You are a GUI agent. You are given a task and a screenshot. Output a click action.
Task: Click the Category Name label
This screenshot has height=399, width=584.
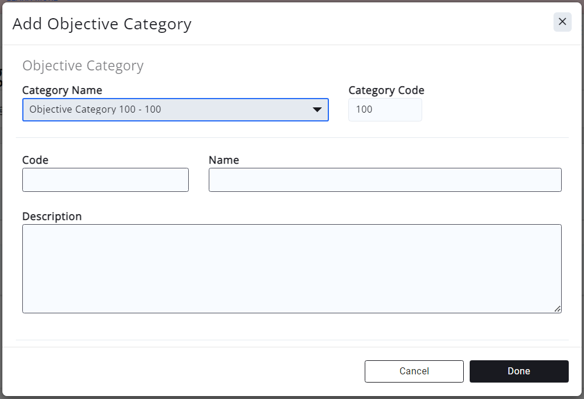pyautogui.click(x=62, y=90)
